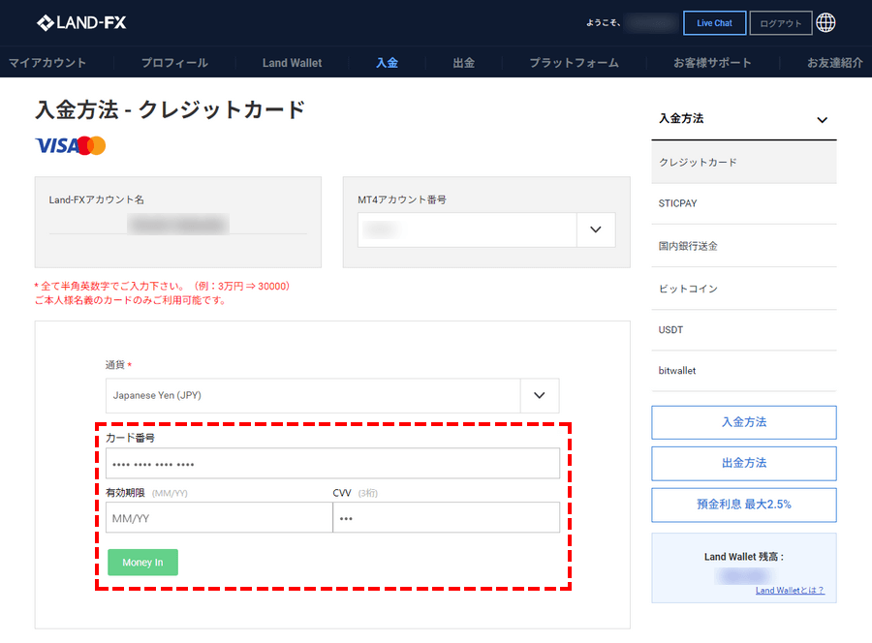This screenshot has width=872, height=643.
Task: Click the Land-FXアカウント名 field
Action: coord(178,225)
